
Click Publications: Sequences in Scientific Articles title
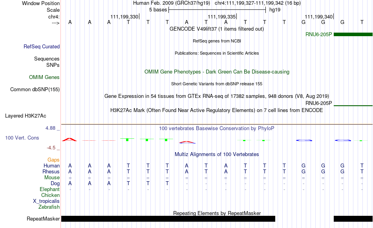point(217,53)
